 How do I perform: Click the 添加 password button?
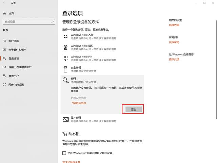(134, 109)
